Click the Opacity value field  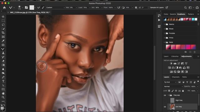coord(193,86)
